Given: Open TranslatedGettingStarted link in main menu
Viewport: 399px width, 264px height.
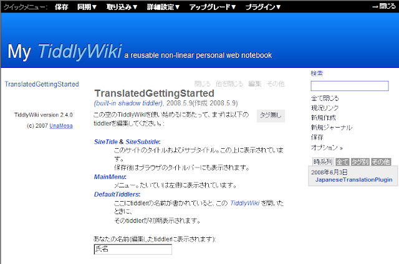Looking at the screenshot, I should click(42, 84).
